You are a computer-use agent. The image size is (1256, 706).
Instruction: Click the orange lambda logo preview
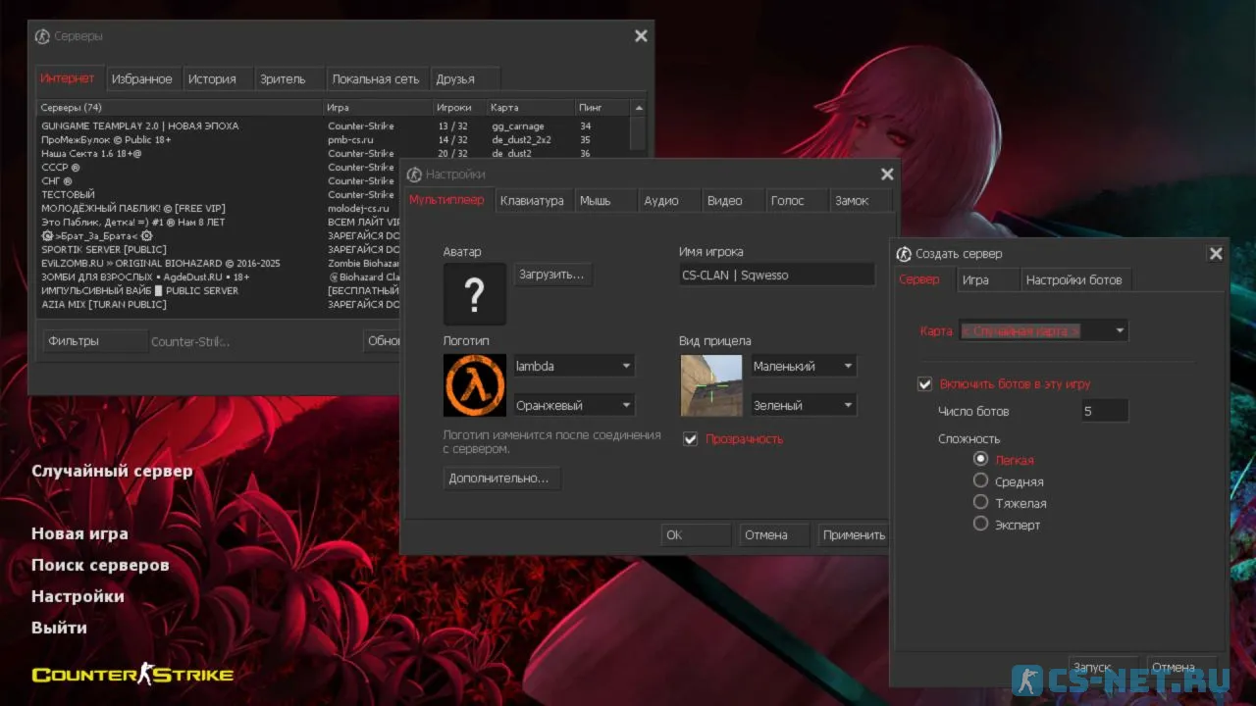(x=474, y=385)
